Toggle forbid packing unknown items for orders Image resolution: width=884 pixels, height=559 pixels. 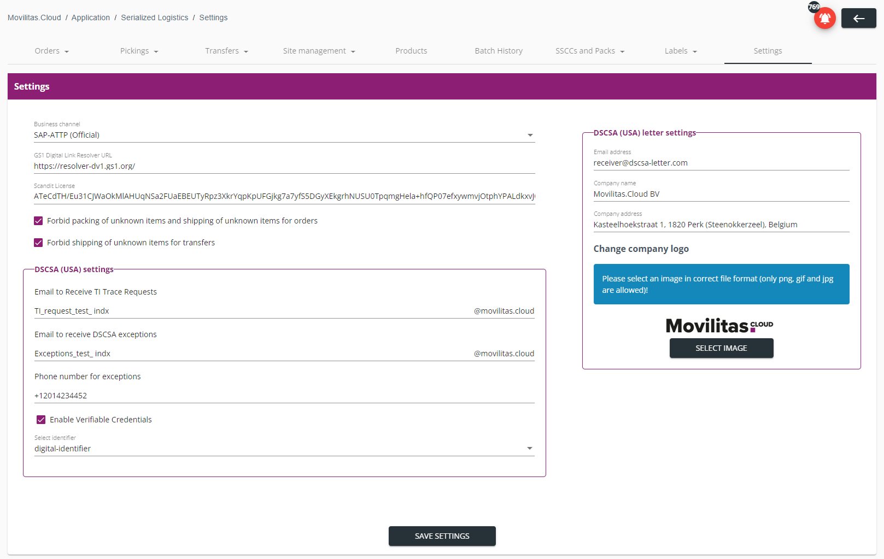pos(38,221)
